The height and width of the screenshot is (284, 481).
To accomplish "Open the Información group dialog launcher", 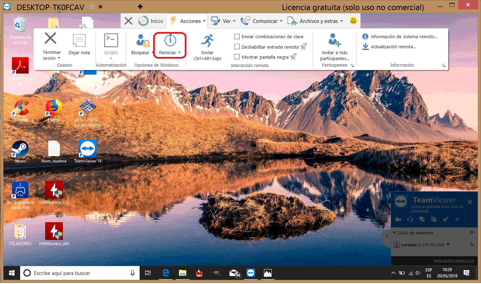I will coord(443,65).
